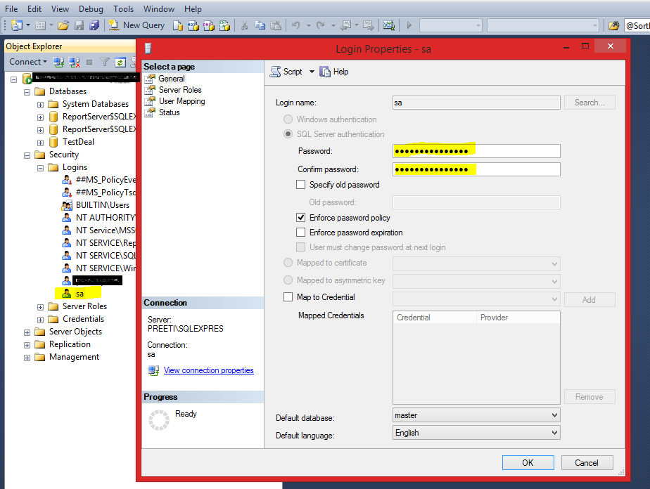Image resolution: width=650 pixels, height=489 pixels.
Task: Refresh the Object Explorer tree
Action: pyautogui.click(x=120, y=62)
